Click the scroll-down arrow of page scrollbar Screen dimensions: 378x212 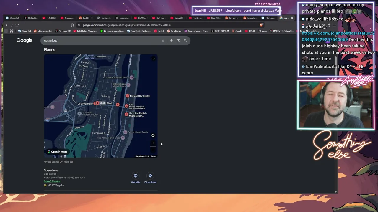(335, 192)
